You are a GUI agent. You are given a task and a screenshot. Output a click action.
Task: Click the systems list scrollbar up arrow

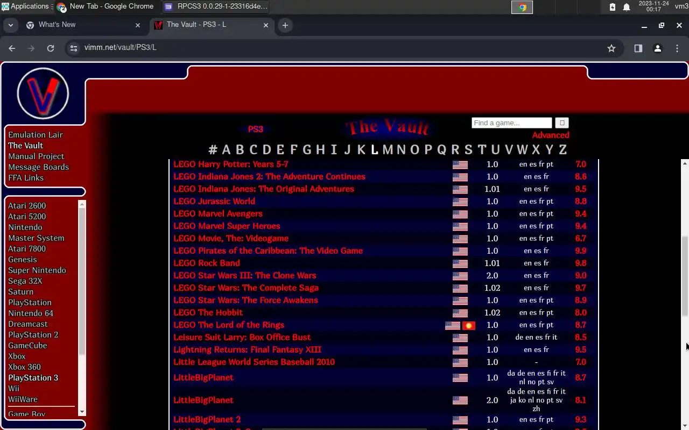[x=82, y=204]
